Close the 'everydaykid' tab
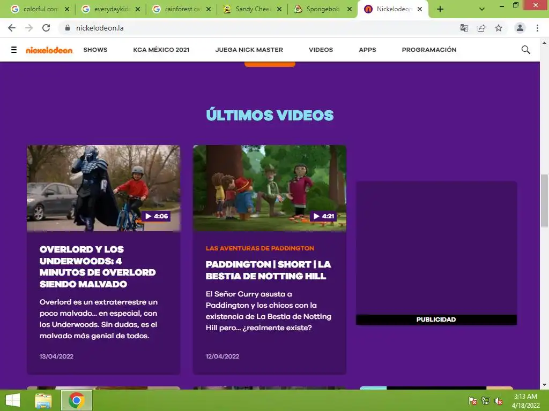549x411 pixels. (x=138, y=10)
